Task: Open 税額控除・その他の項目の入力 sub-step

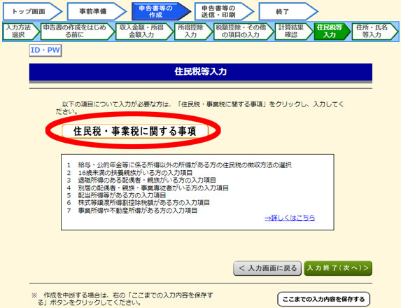Action: 244,31
